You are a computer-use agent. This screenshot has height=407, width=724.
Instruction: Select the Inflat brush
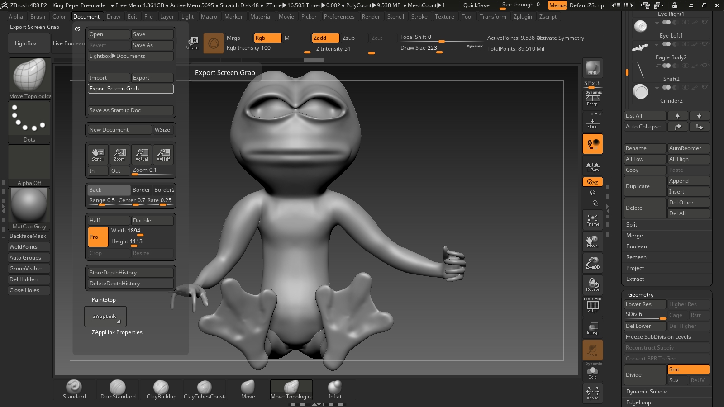click(335, 390)
